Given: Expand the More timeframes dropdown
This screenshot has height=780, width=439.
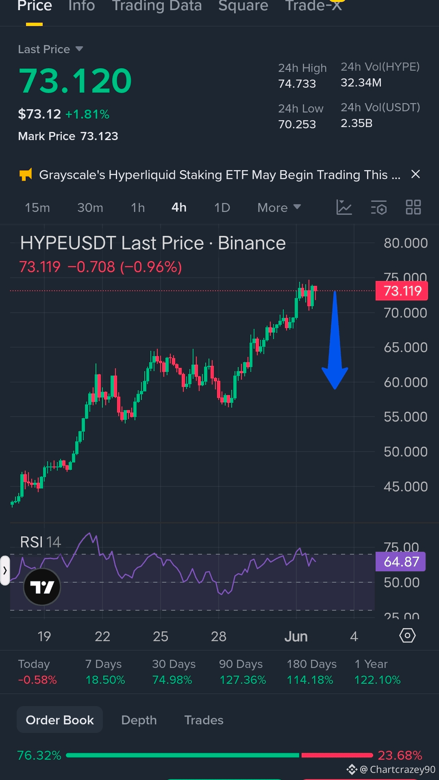Looking at the screenshot, I should point(279,207).
